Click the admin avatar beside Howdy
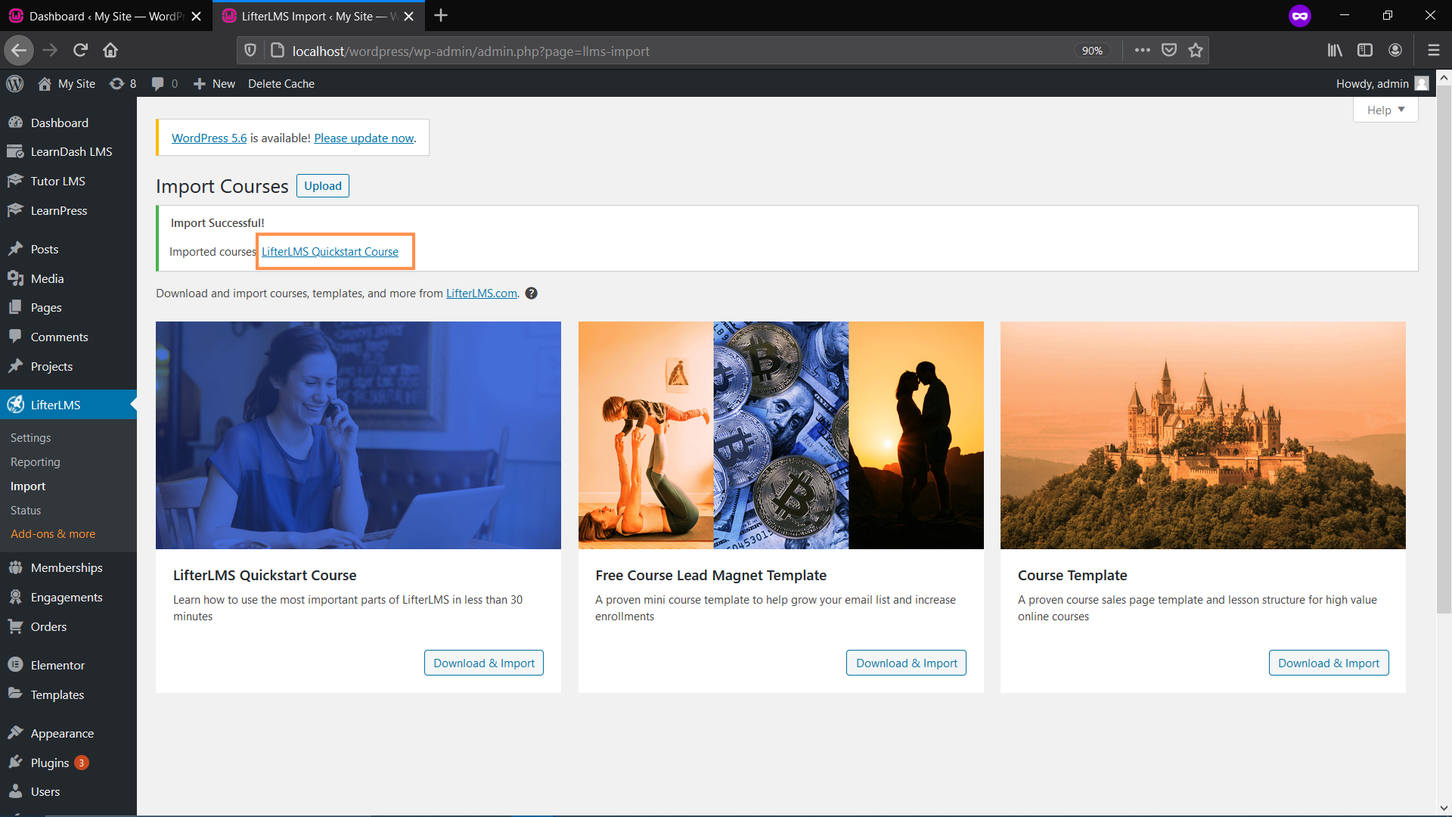The image size is (1452, 817). pos(1422,83)
